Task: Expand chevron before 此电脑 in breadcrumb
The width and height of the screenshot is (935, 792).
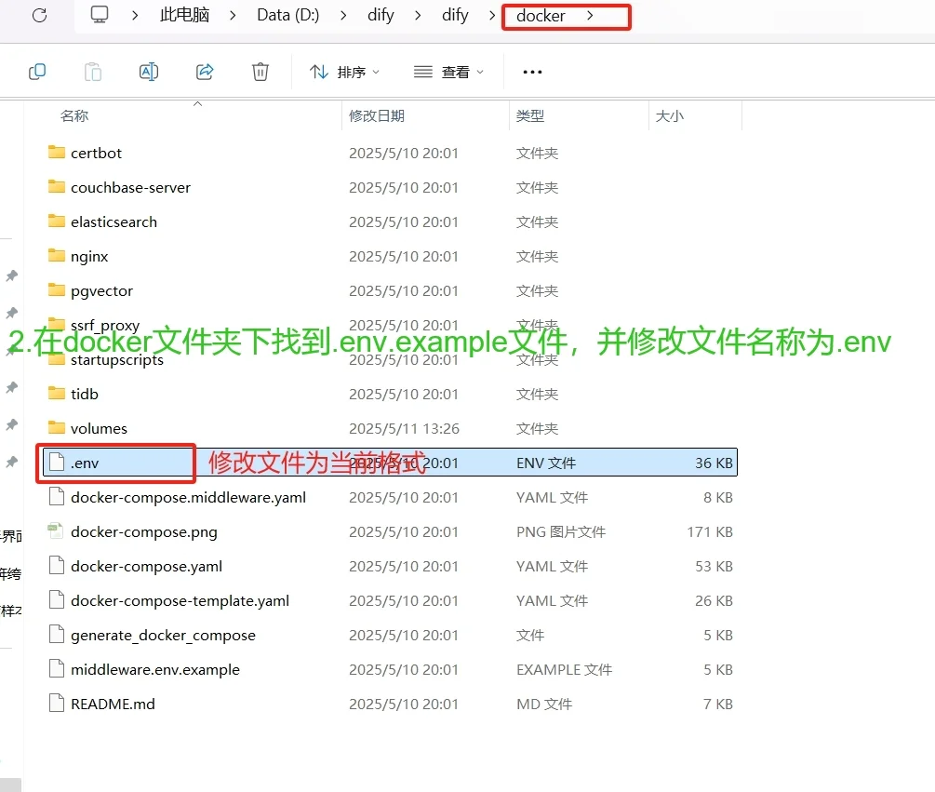Action: 135,16
